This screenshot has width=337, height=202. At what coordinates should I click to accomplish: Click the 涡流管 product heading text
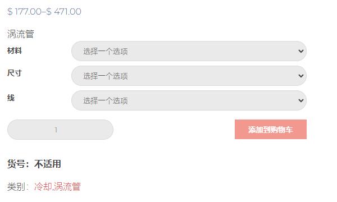point(21,34)
